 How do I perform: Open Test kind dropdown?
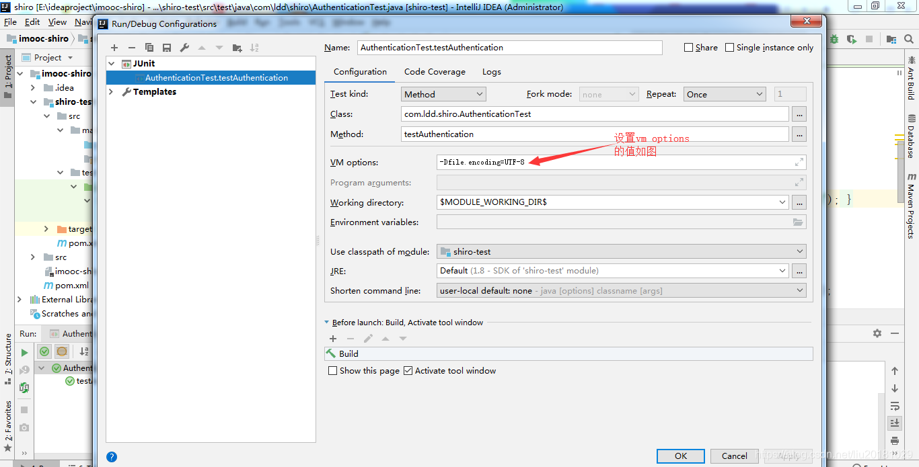[443, 95]
